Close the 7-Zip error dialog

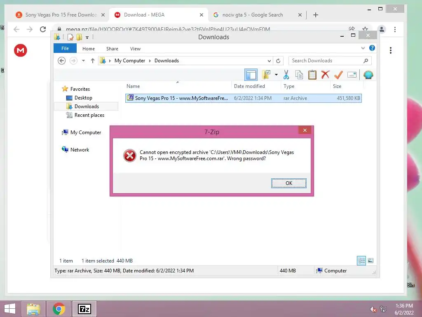point(305,130)
